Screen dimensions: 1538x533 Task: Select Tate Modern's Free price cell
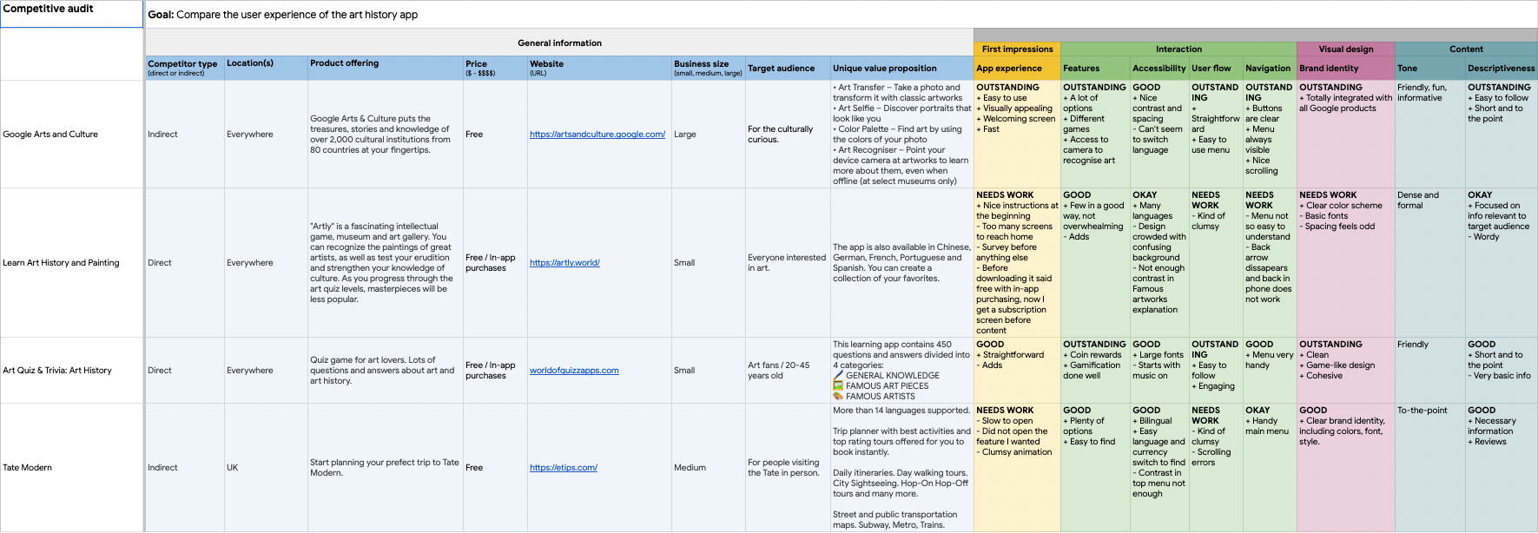pyautogui.click(x=495, y=468)
